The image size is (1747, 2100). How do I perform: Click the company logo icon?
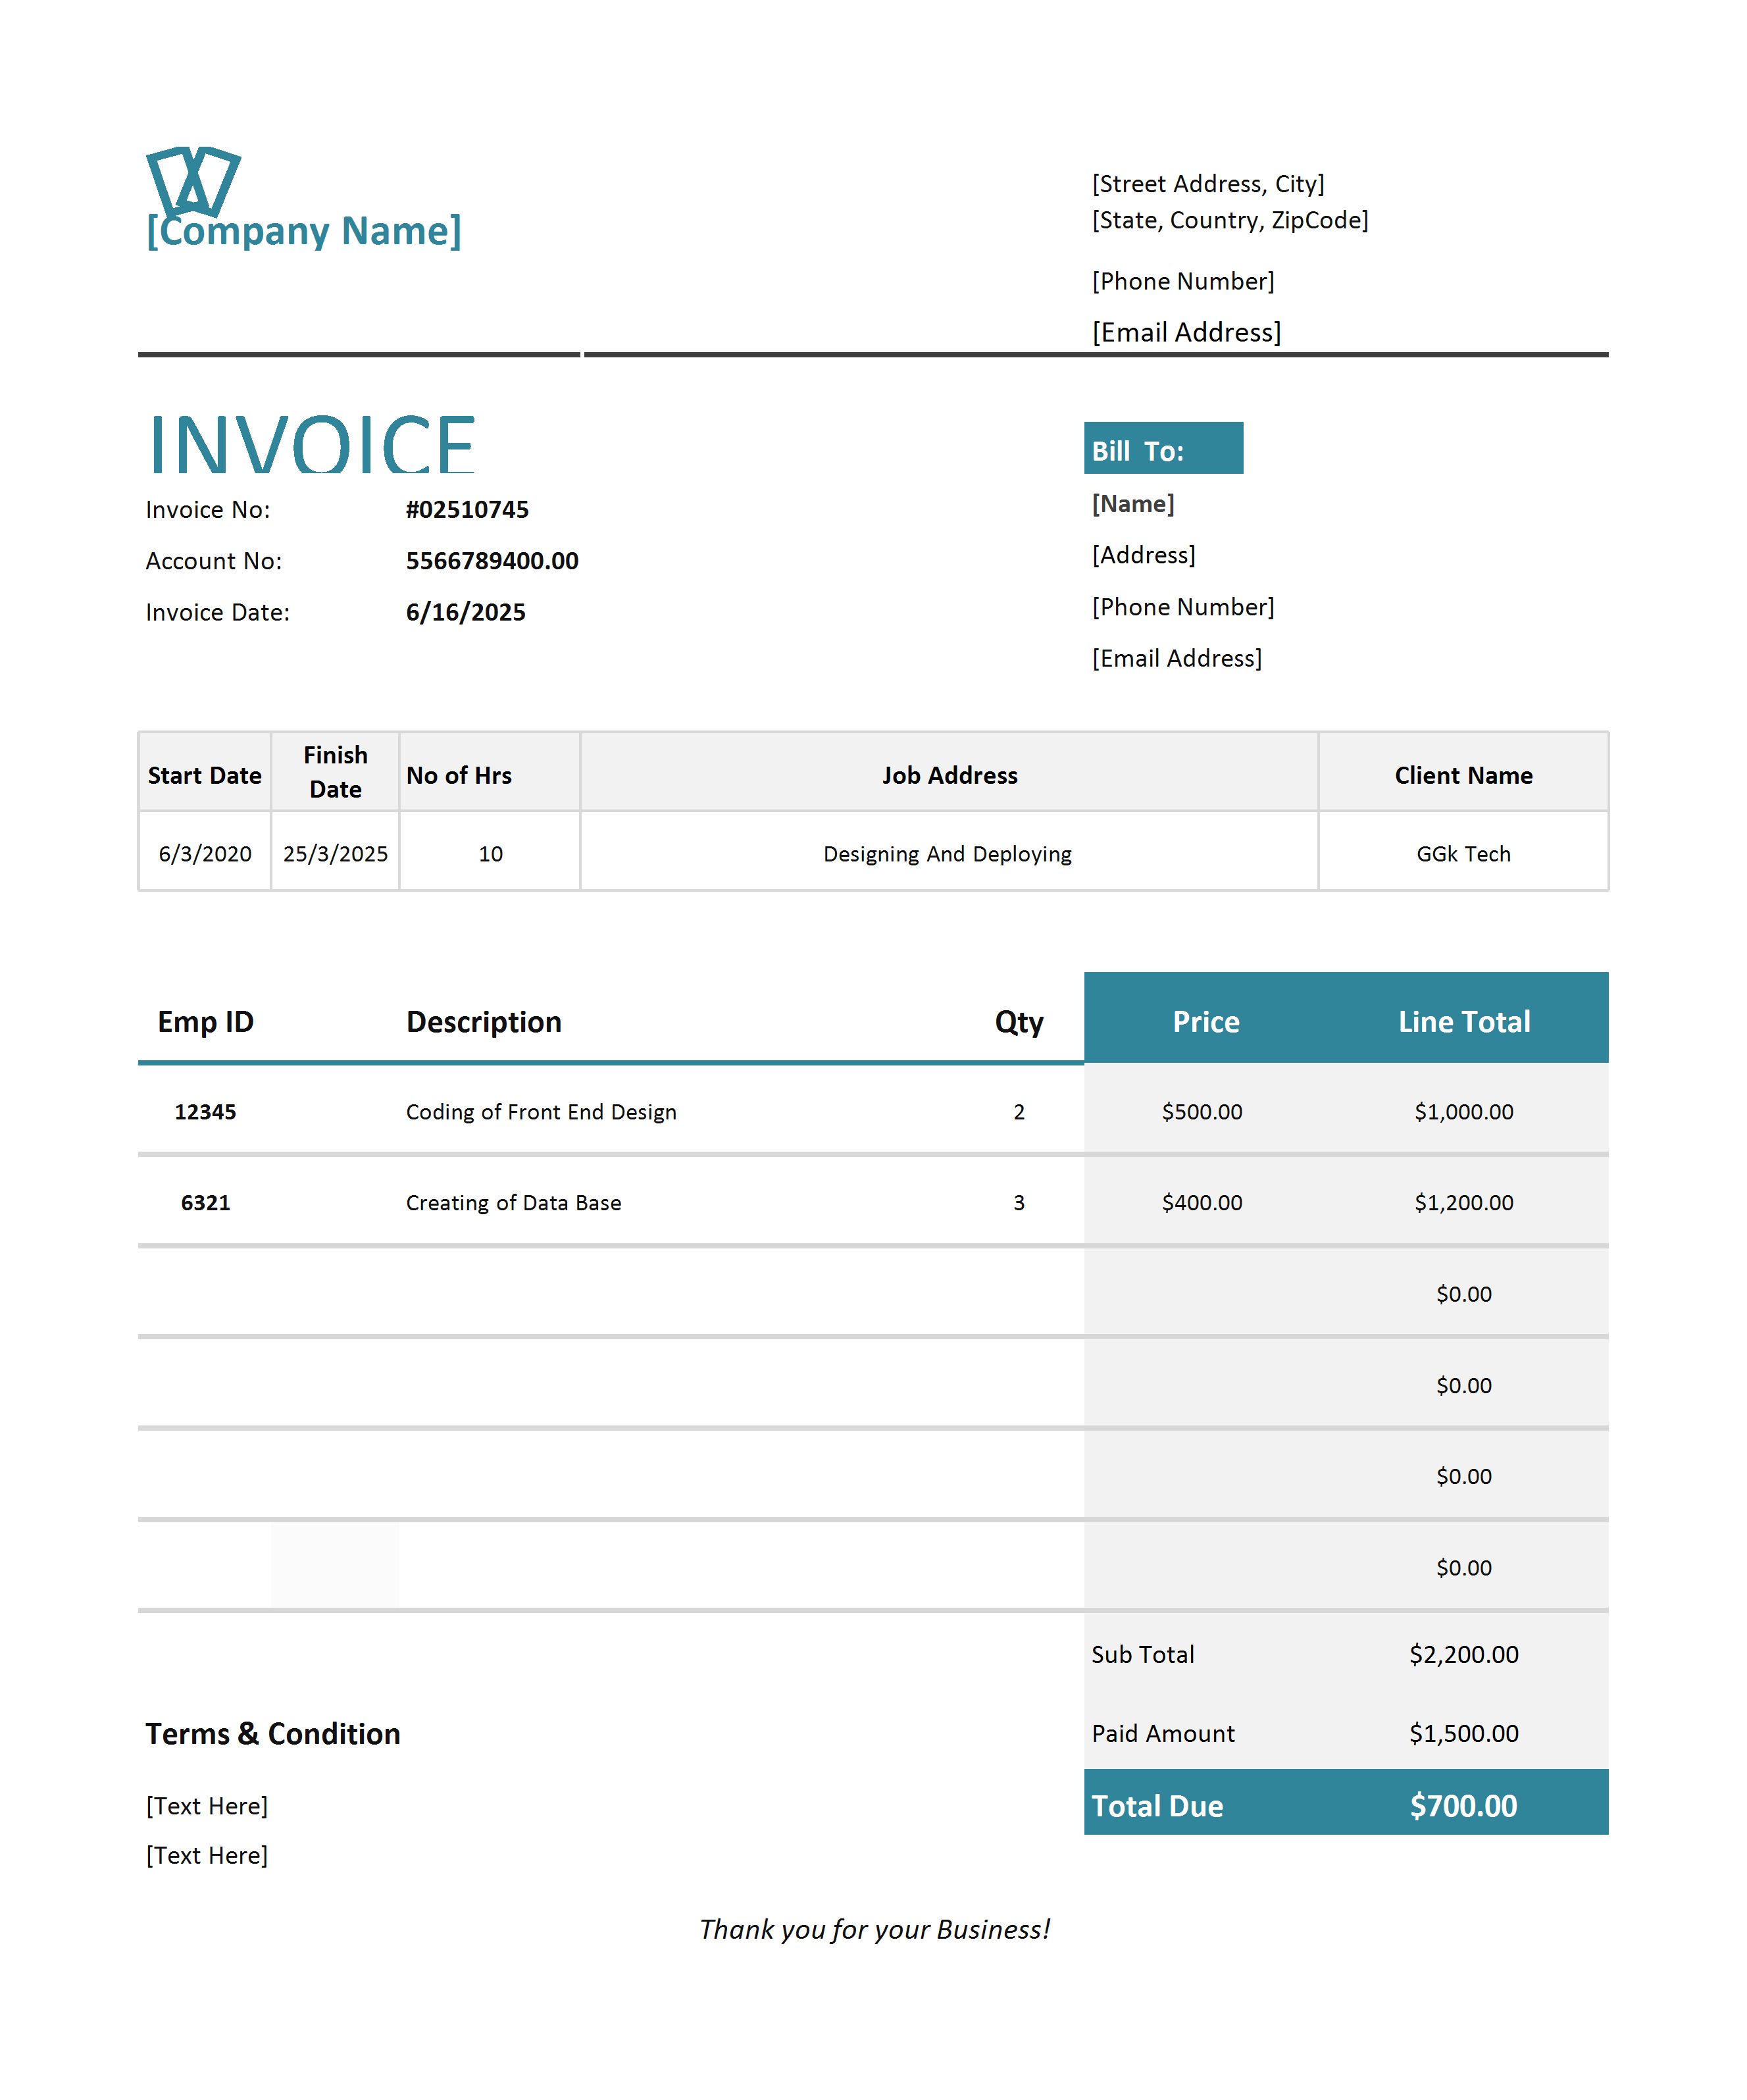coord(193,182)
